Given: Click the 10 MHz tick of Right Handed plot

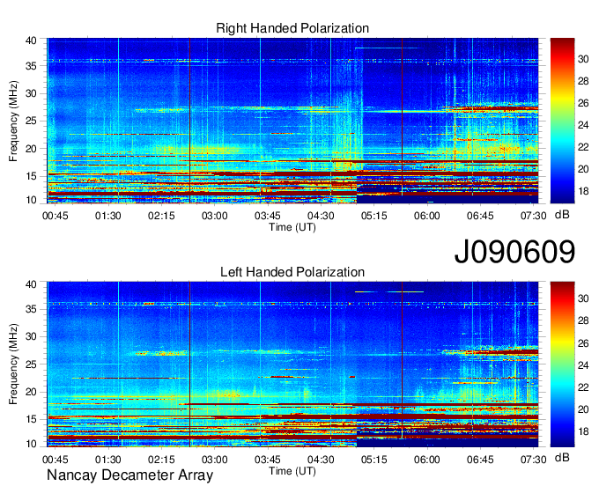Looking at the screenshot, I should pos(31,200).
